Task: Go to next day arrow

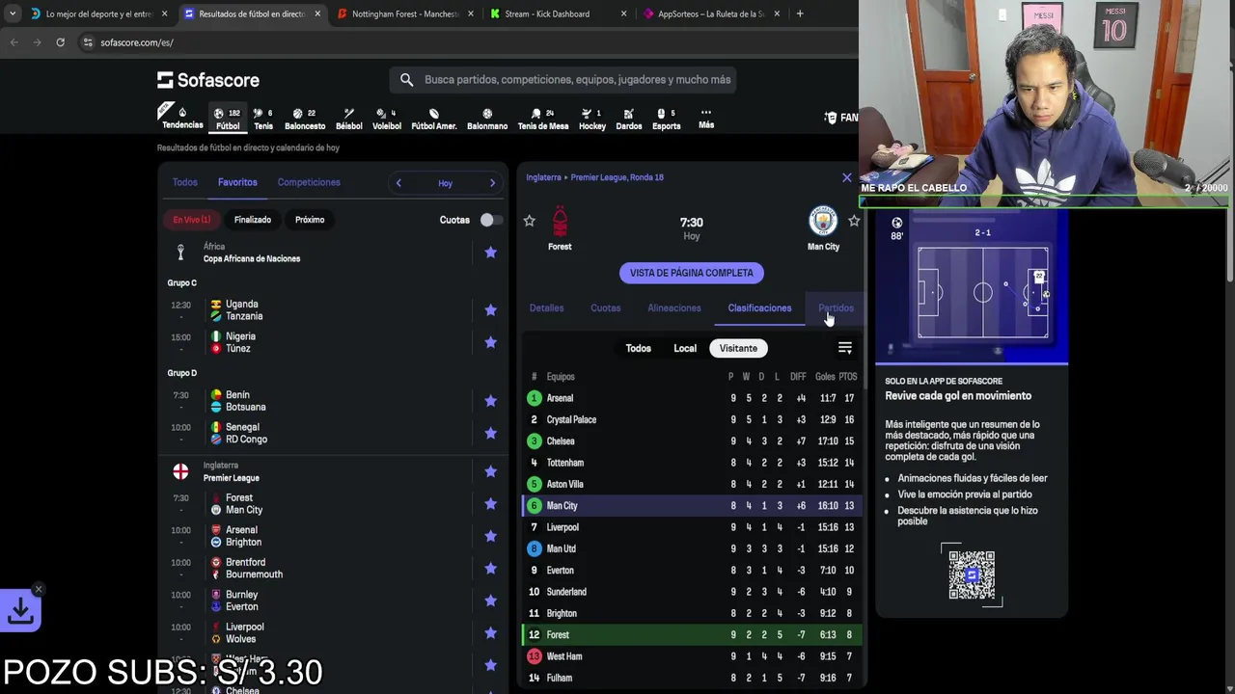Action: click(x=492, y=183)
